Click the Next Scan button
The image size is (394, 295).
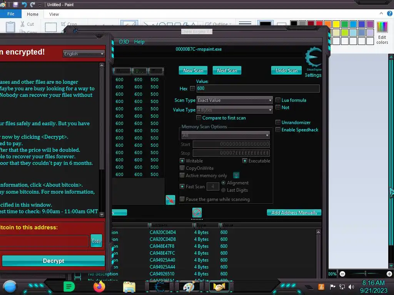[x=227, y=71]
